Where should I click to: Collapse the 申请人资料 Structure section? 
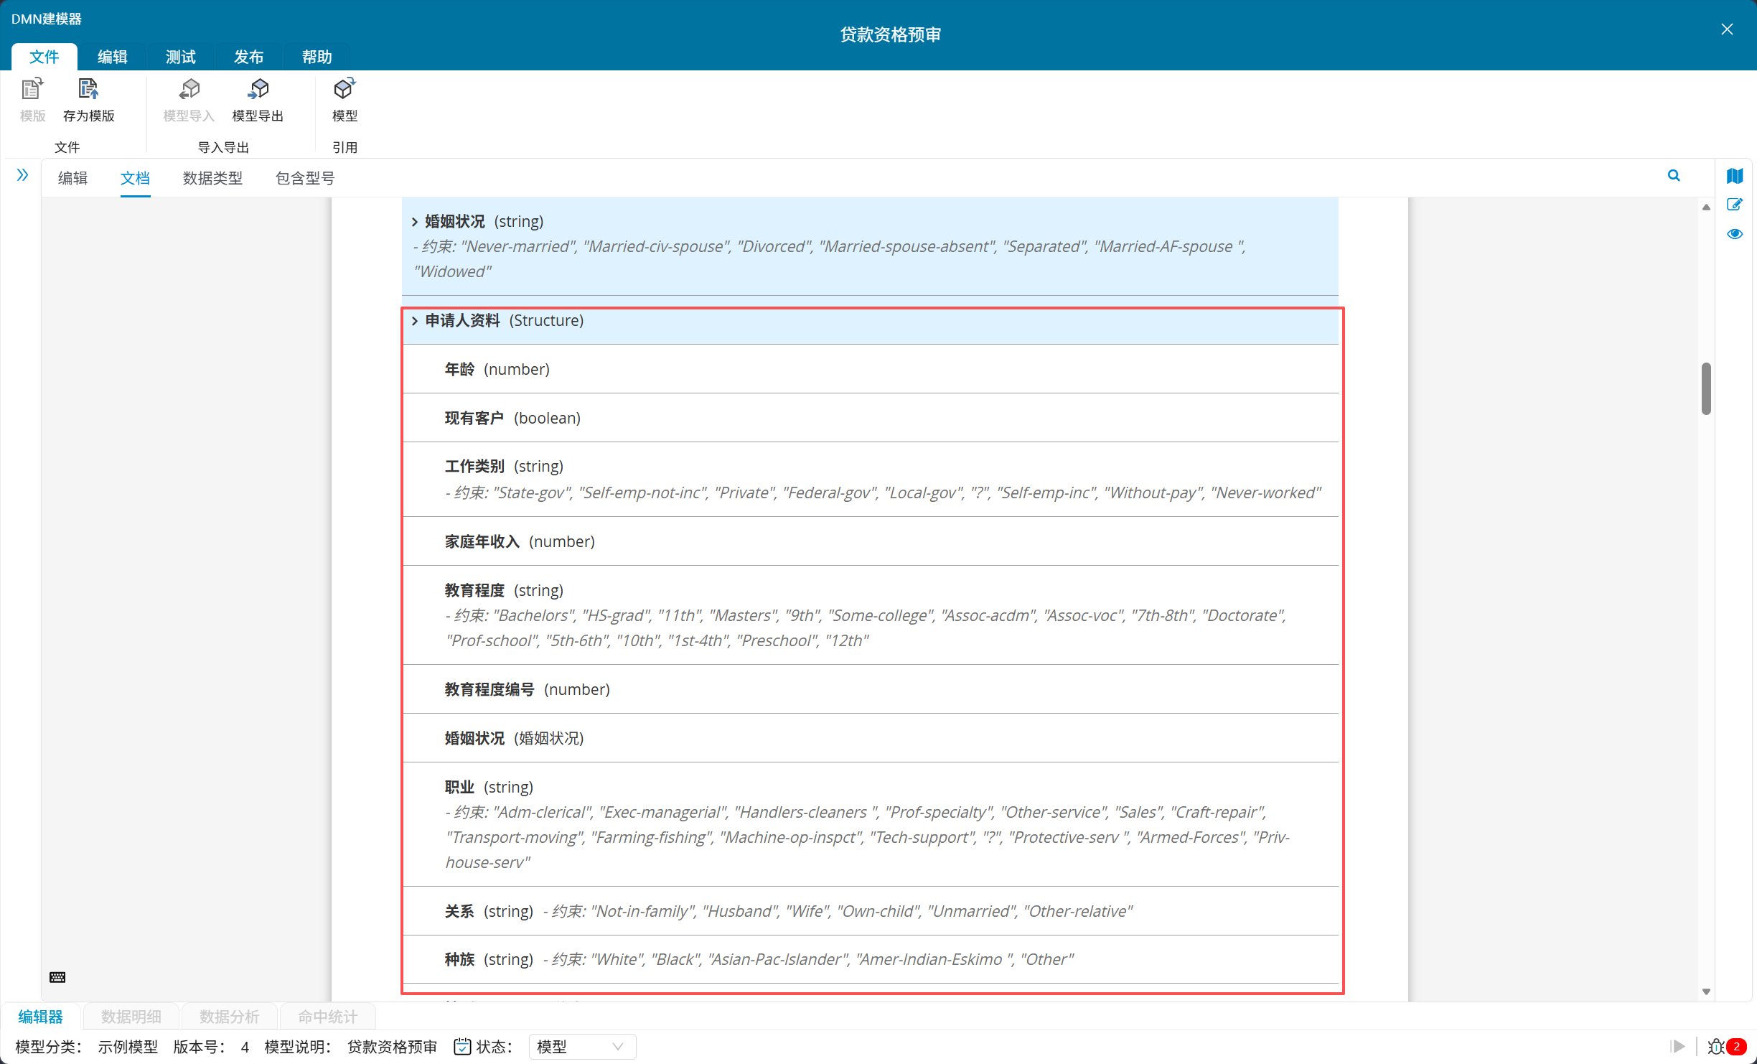tap(415, 321)
